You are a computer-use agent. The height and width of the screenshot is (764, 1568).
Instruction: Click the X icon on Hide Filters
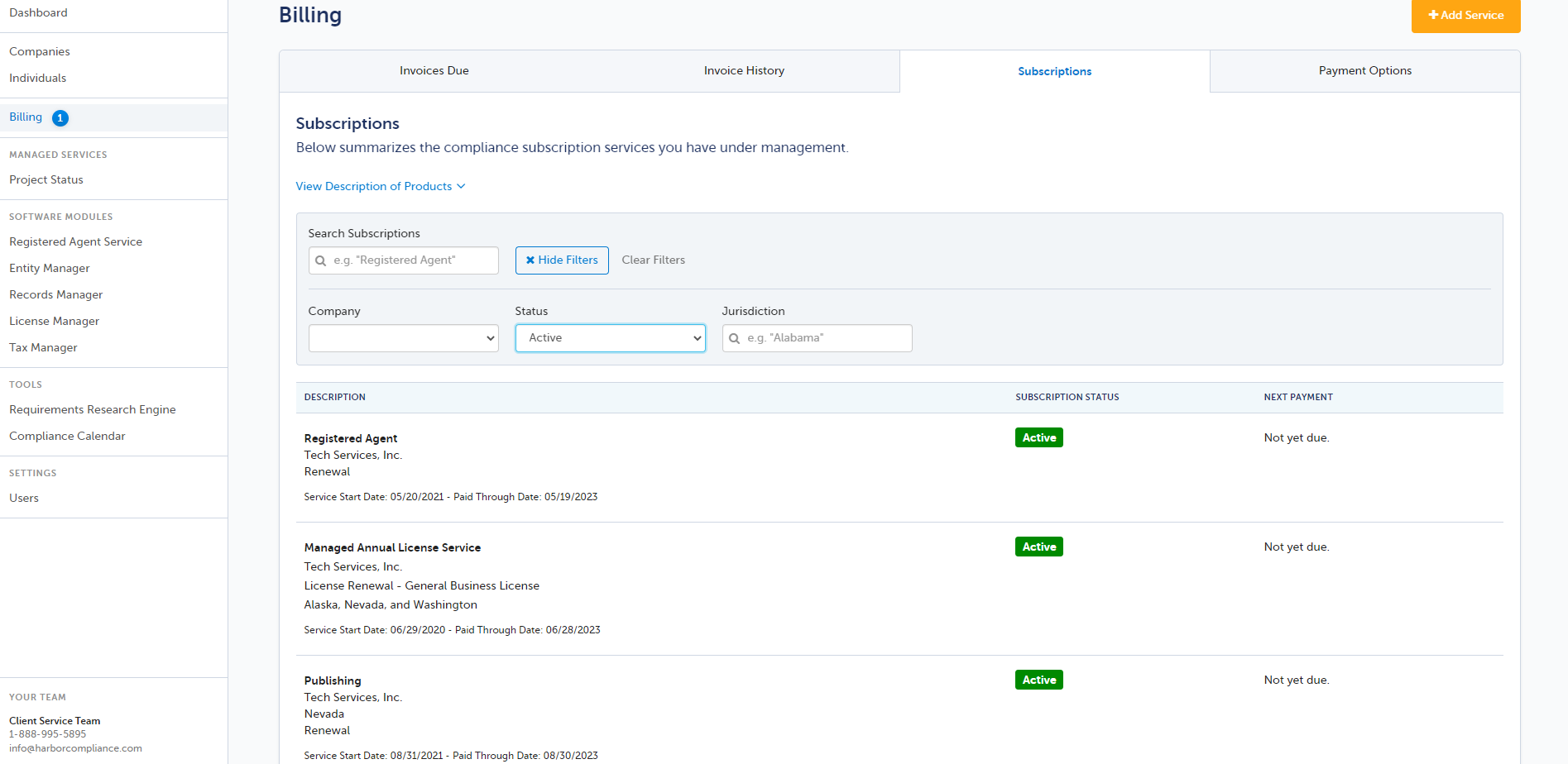(530, 260)
